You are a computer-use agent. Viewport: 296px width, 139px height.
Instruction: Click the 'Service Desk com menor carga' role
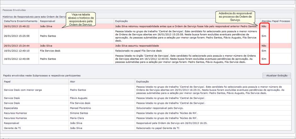(23, 90)
